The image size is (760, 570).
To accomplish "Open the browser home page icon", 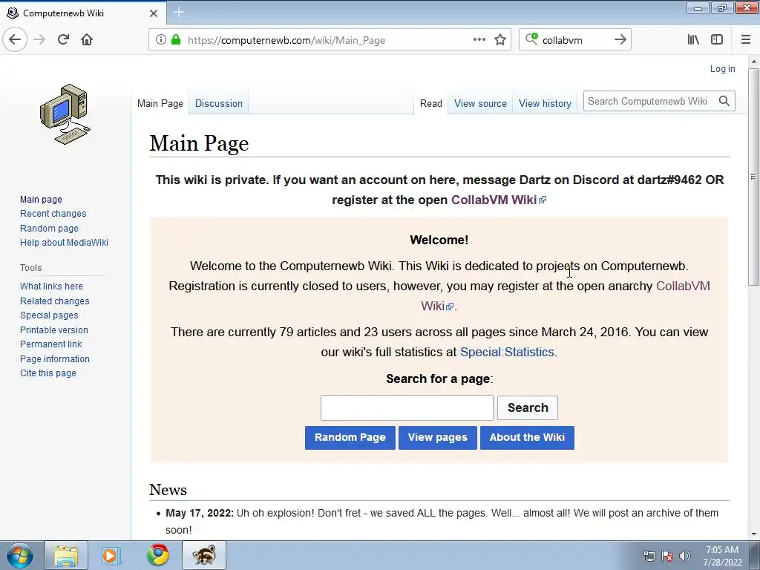I will point(87,40).
